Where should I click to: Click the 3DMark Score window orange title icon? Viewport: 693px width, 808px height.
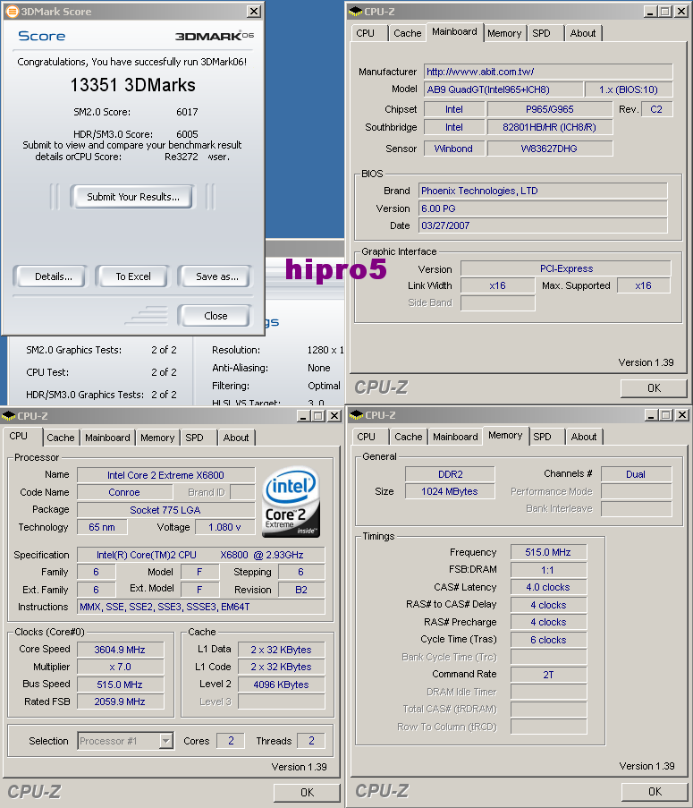tap(12, 12)
